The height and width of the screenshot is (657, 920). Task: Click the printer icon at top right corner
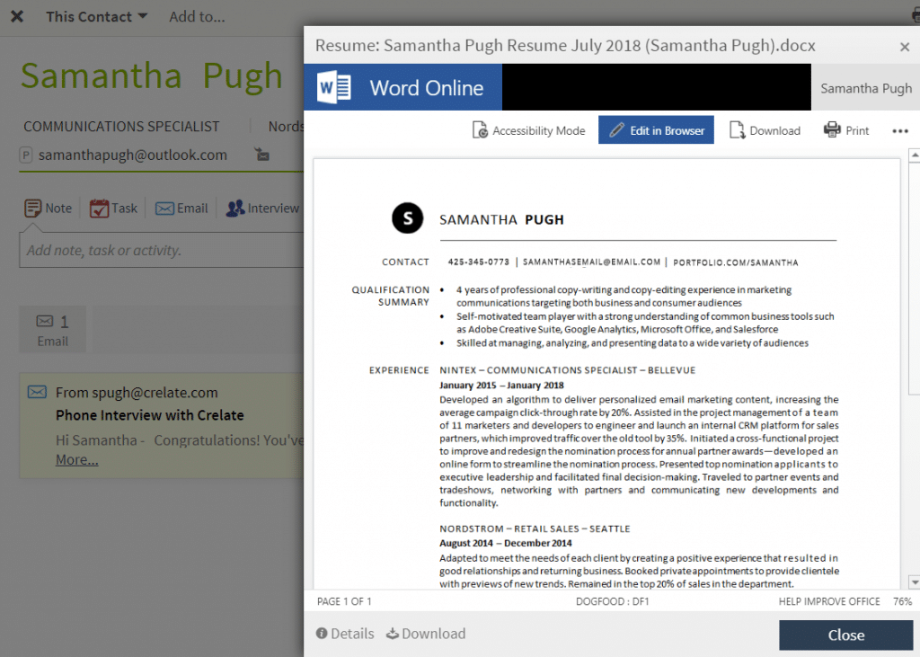[x=916, y=15]
